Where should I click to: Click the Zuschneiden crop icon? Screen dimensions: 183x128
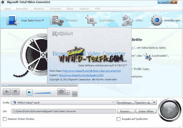(x=91, y=20)
